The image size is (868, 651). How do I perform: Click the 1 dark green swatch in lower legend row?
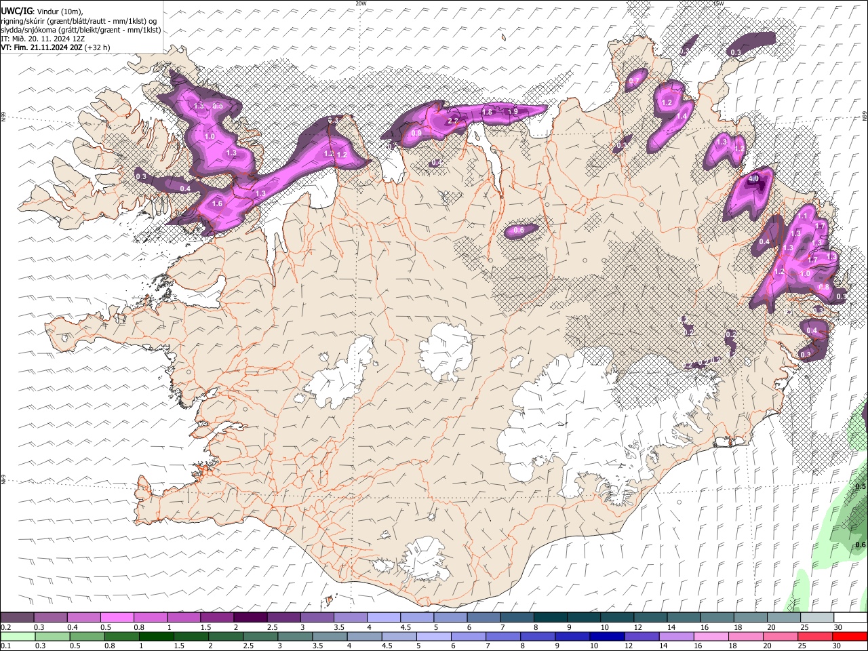click(155, 636)
